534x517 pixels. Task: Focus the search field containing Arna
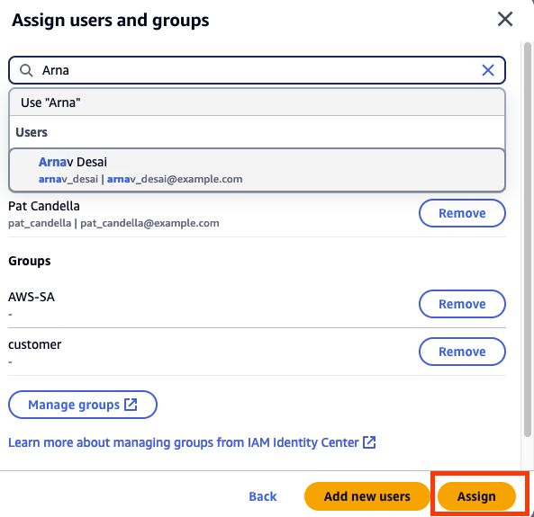tap(257, 70)
